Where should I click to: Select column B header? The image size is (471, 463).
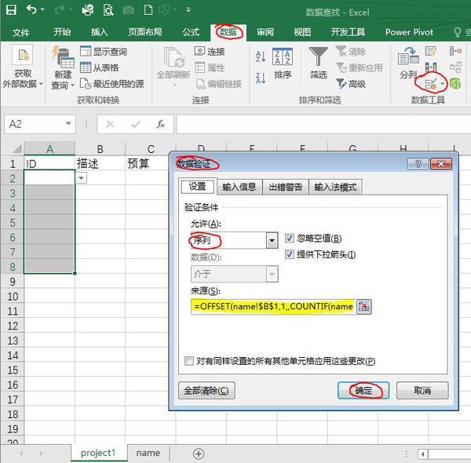(x=100, y=148)
